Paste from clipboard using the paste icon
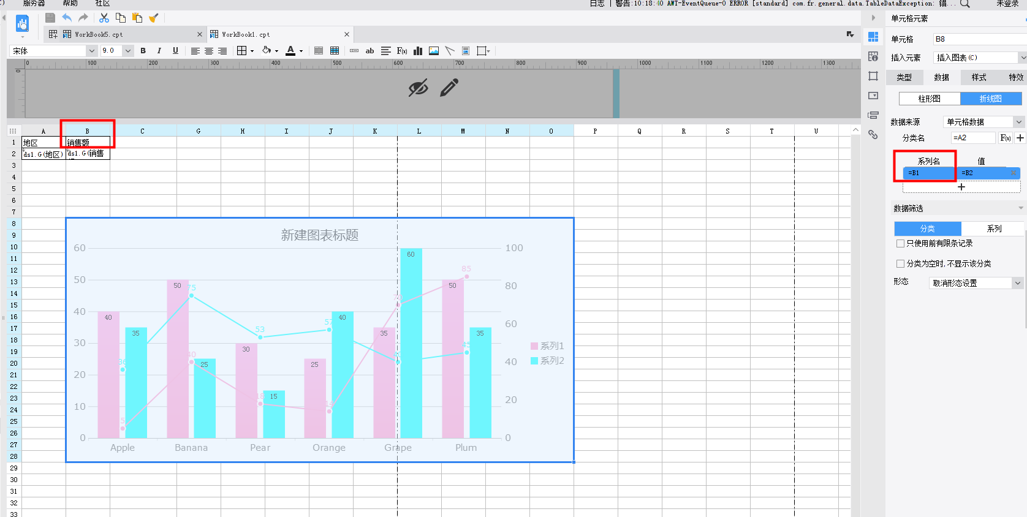Viewport: 1027px width, 517px height. [x=137, y=18]
